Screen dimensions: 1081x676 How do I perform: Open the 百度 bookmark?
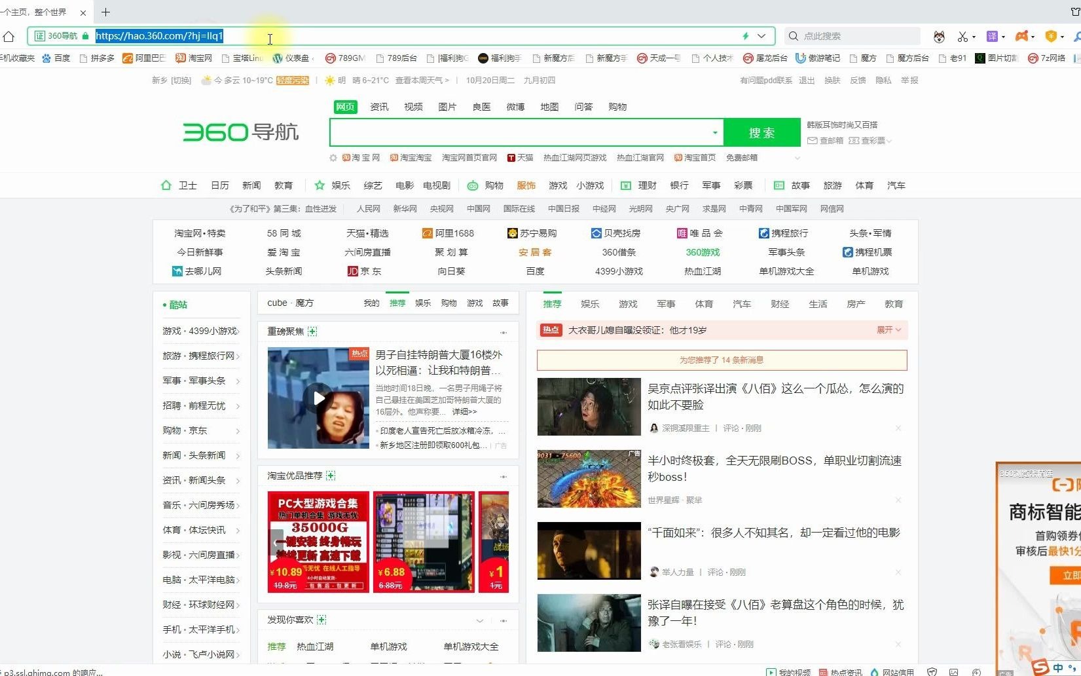pyautogui.click(x=56, y=58)
